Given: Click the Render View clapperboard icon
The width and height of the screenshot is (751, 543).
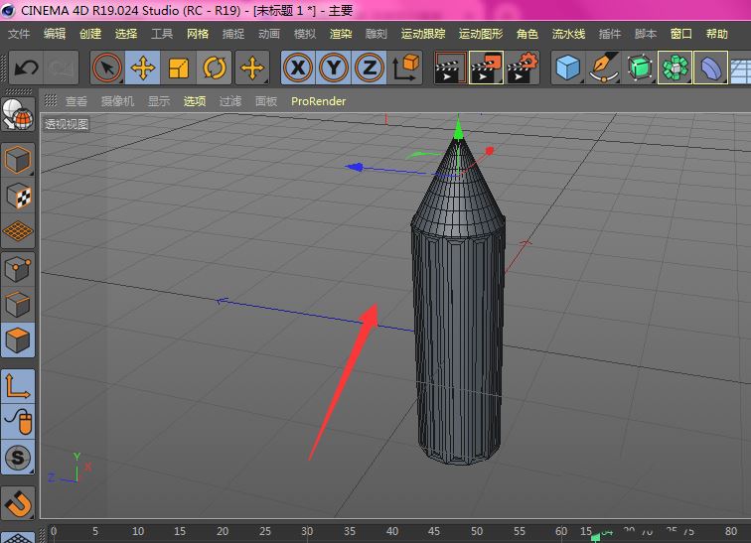Looking at the screenshot, I should [450, 68].
